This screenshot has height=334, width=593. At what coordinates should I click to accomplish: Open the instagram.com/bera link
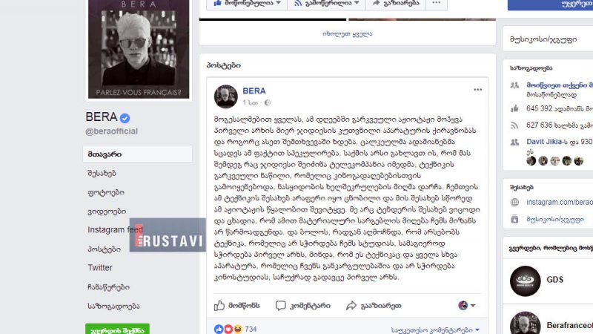[560, 202]
